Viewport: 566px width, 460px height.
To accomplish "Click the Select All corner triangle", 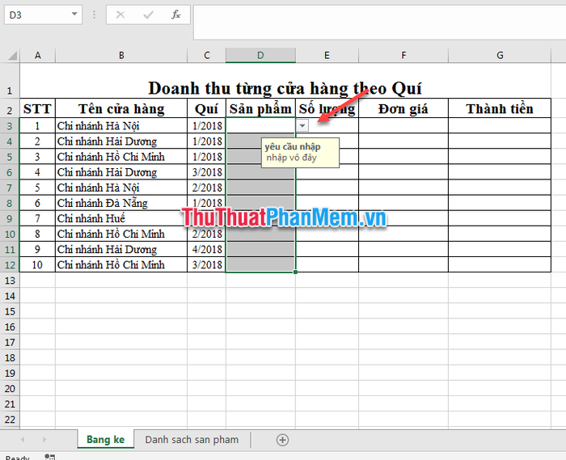I will click(12, 55).
